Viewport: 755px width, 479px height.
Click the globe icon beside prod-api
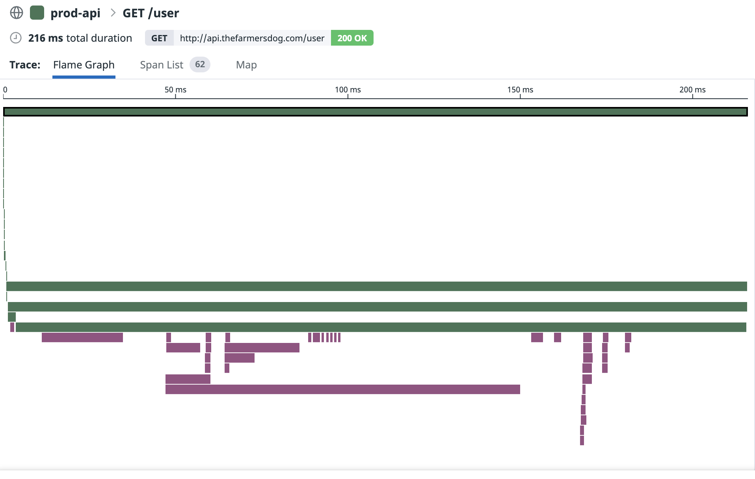(x=17, y=13)
